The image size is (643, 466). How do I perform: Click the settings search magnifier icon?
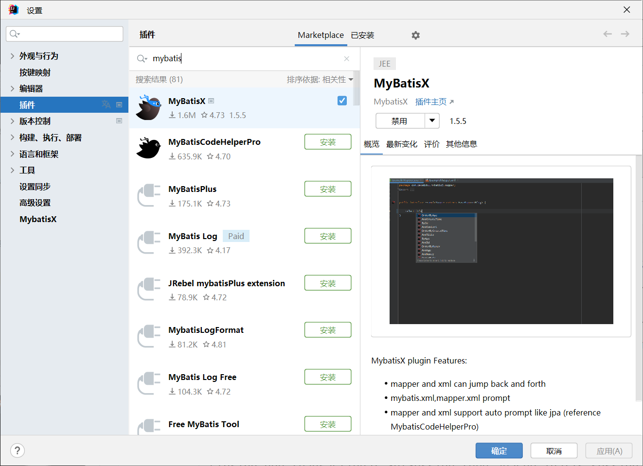[x=15, y=34]
